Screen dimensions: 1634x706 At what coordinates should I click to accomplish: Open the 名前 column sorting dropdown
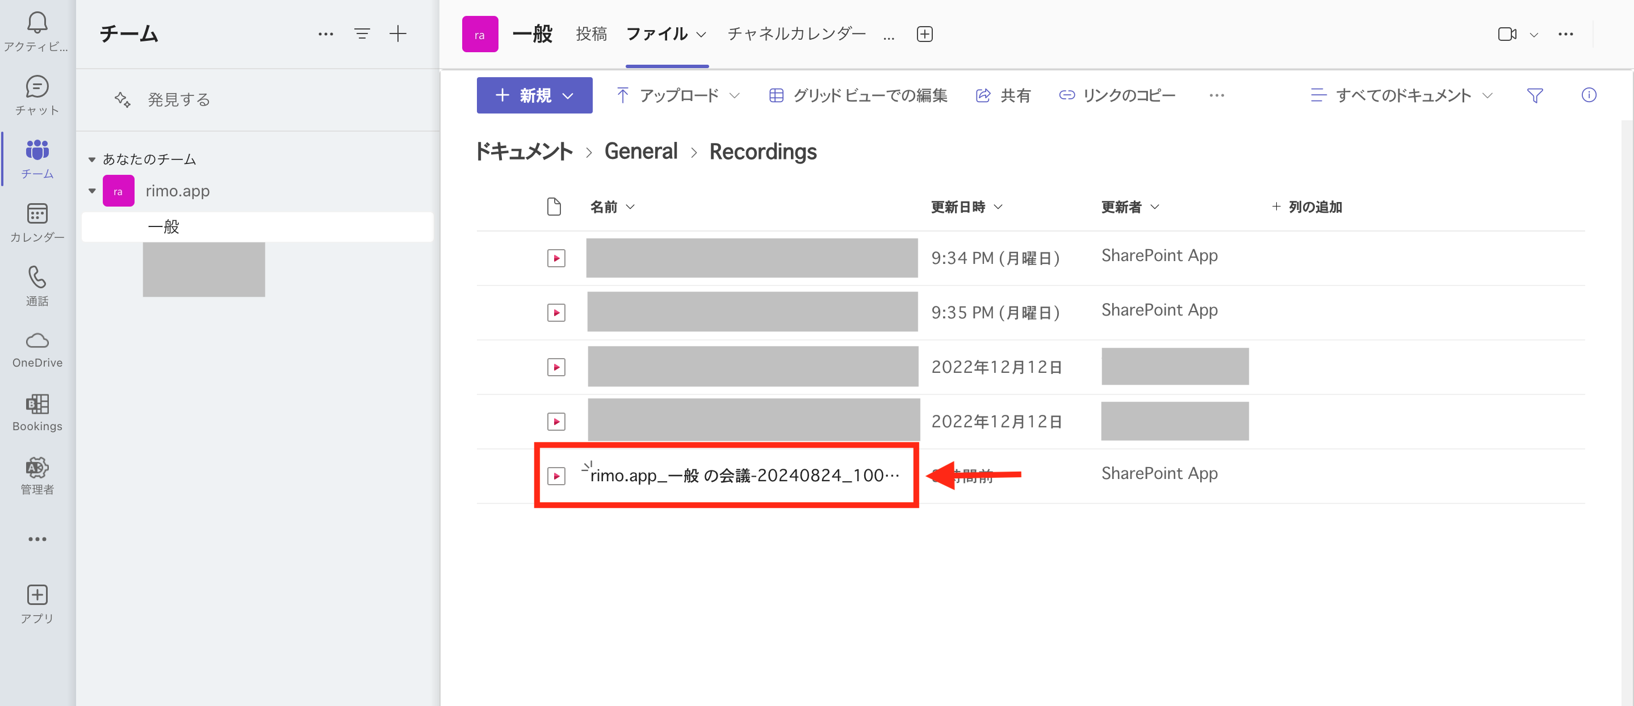(630, 206)
